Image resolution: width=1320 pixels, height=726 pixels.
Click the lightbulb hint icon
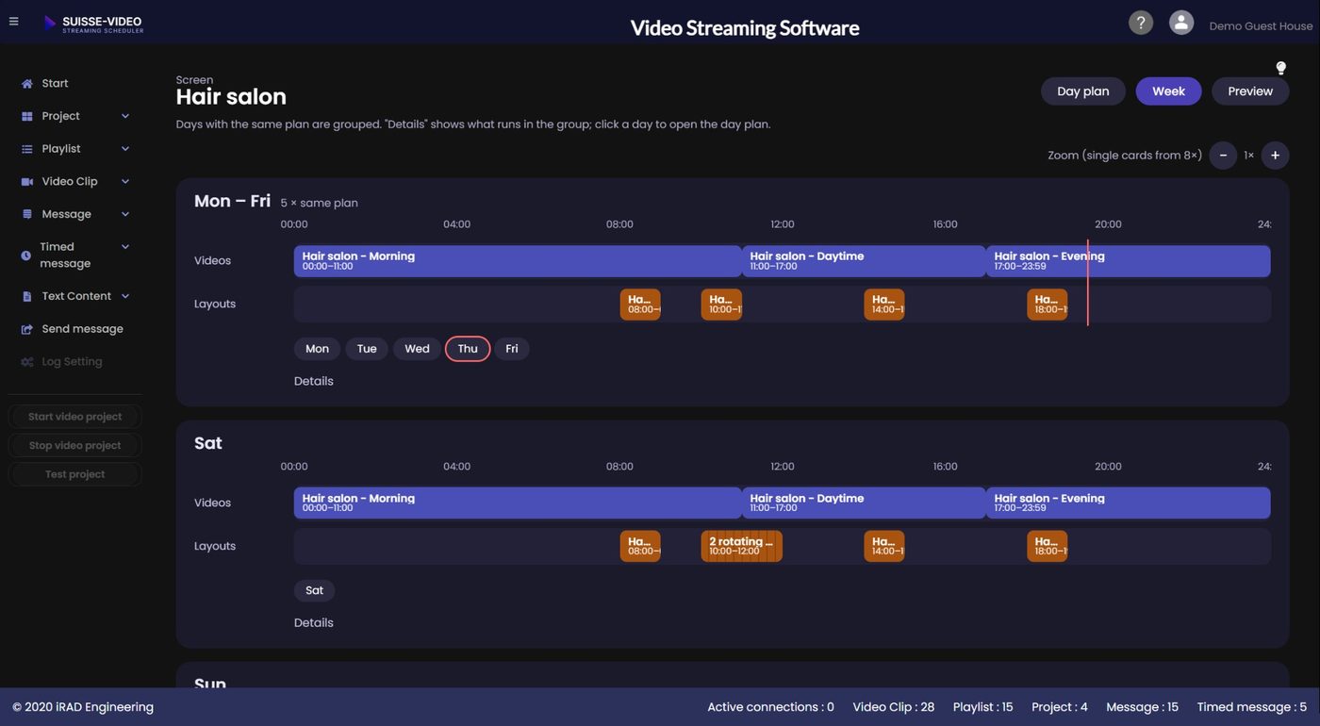coord(1280,68)
